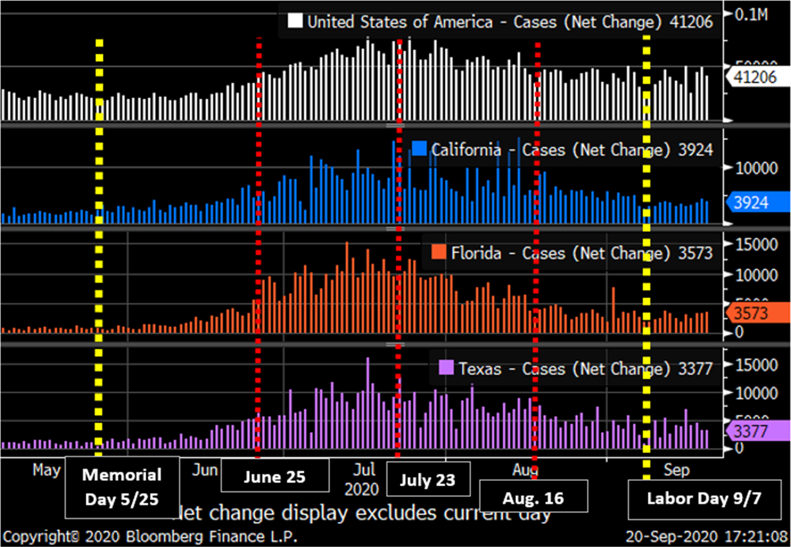The height and width of the screenshot is (547, 791).
Task: Select the Aug. 16 annotation box
Action: coord(533,497)
